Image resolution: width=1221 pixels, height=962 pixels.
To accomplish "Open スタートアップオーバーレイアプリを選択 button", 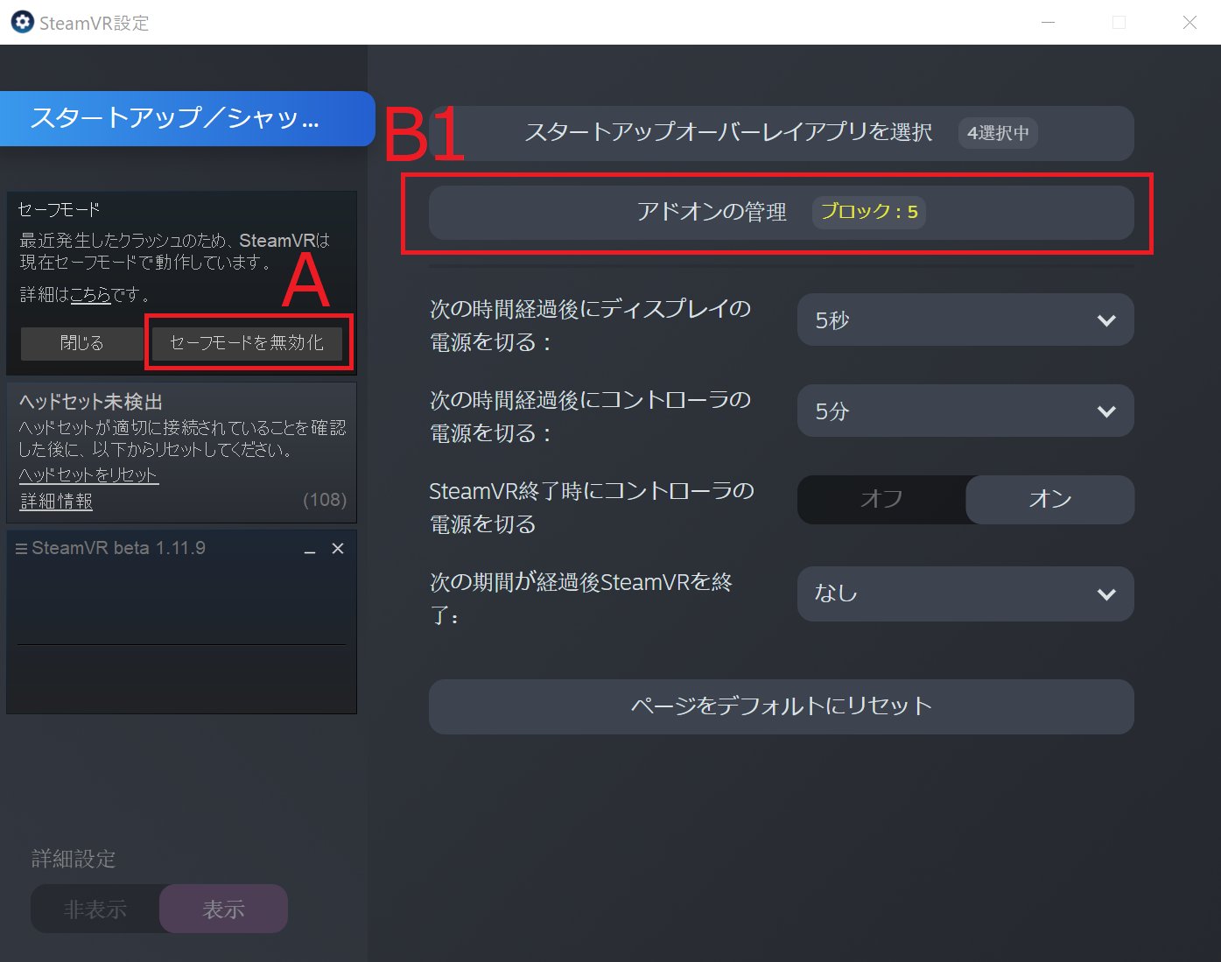I will pyautogui.click(x=782, y=133).
